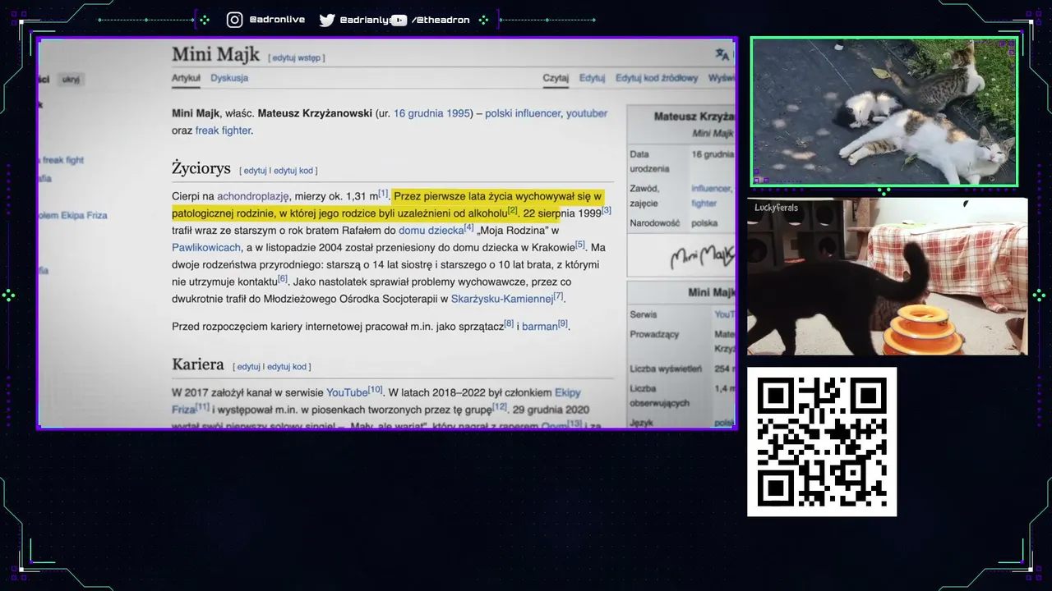1052x591 pixels.
Task: Click 'edytuj' beside the Życiorys heading
Action: coord(255,171)
